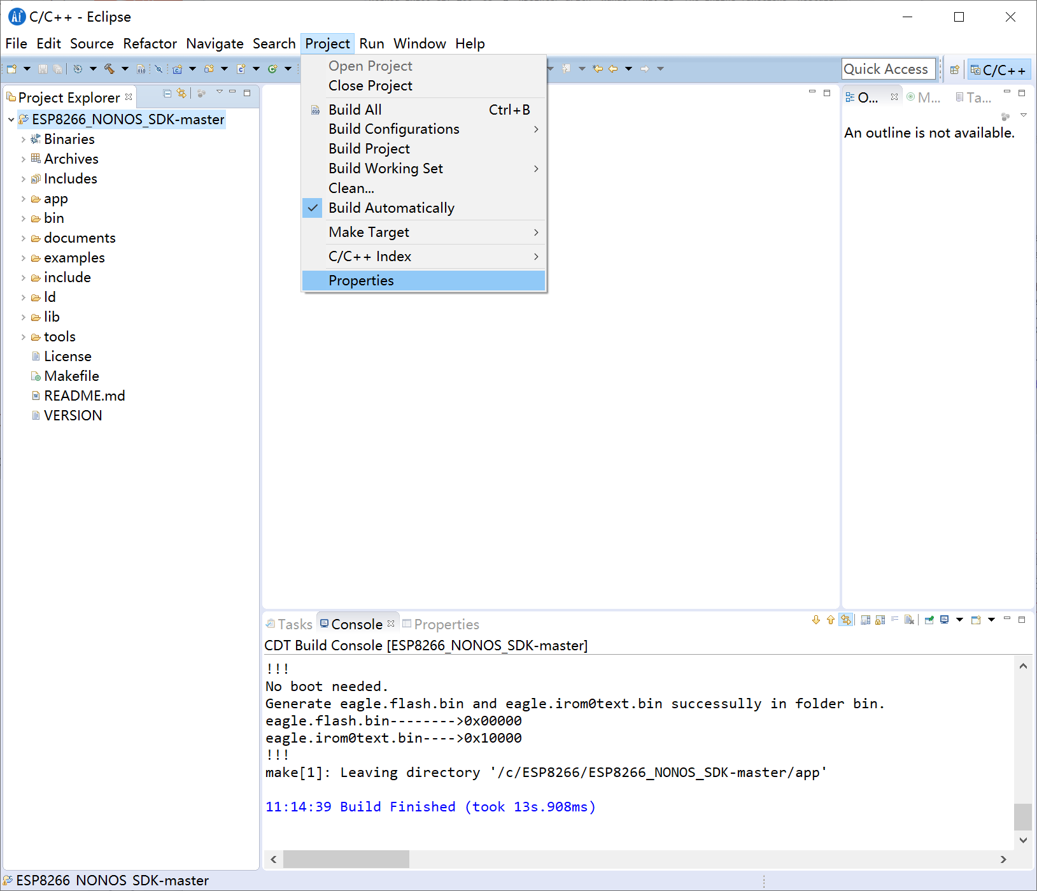1037x891 pixels.
Task: Collapse the ESP8266_NONOS_SDK-master project node
Action: point(11,120)
